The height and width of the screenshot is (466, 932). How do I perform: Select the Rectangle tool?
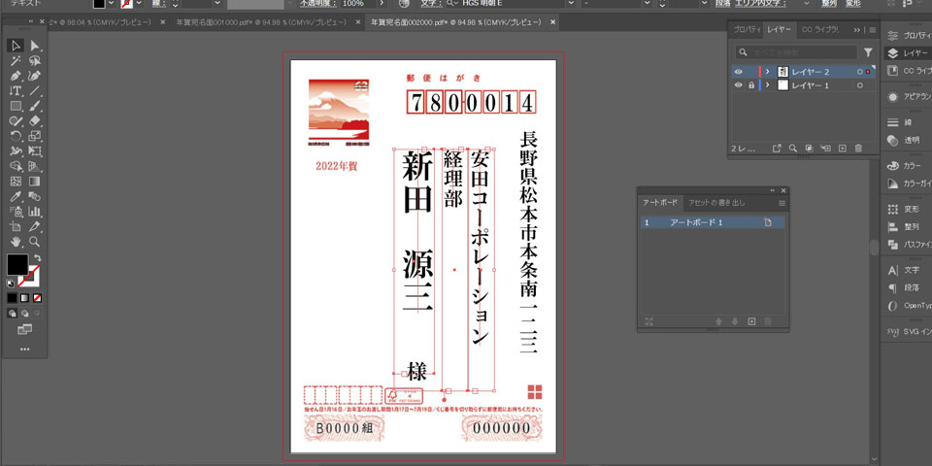coord(17,106)
